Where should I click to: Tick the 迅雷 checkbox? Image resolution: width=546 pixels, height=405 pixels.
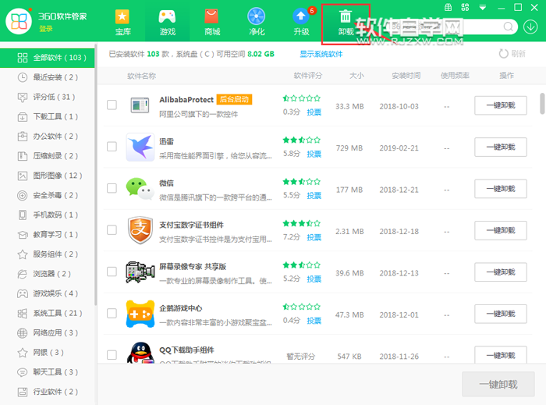112,147
